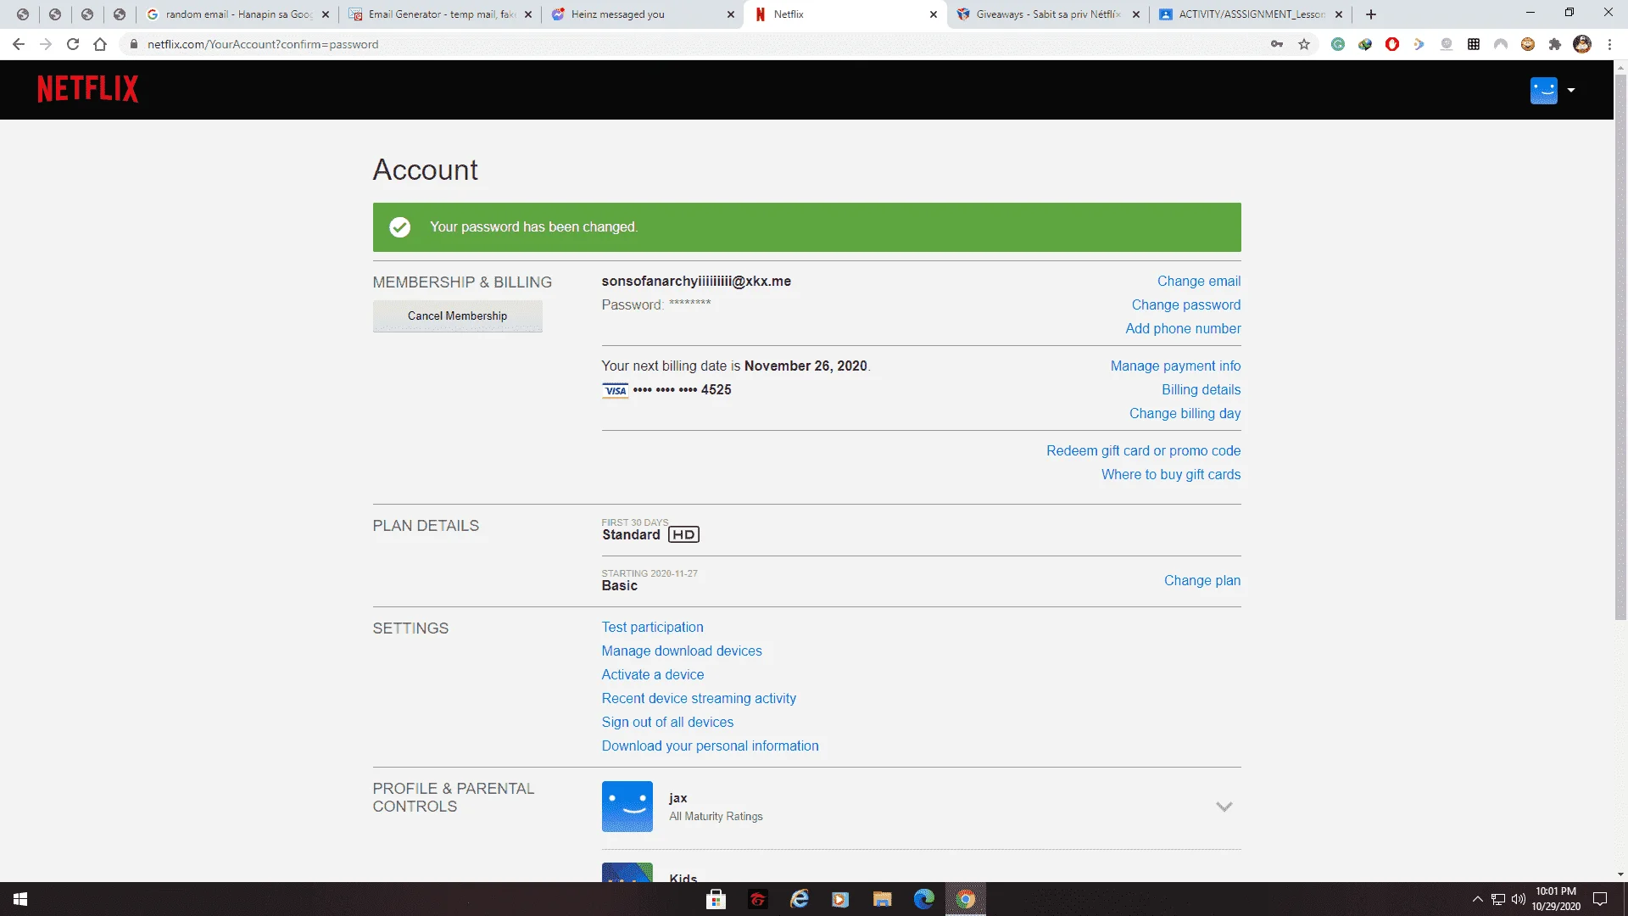Open Manage download devices
The image size is (1628, 916).
click(x=682, y=651)
